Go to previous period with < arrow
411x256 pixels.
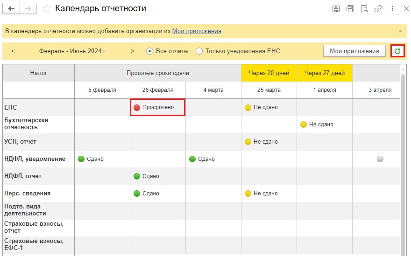coord(13,51)
